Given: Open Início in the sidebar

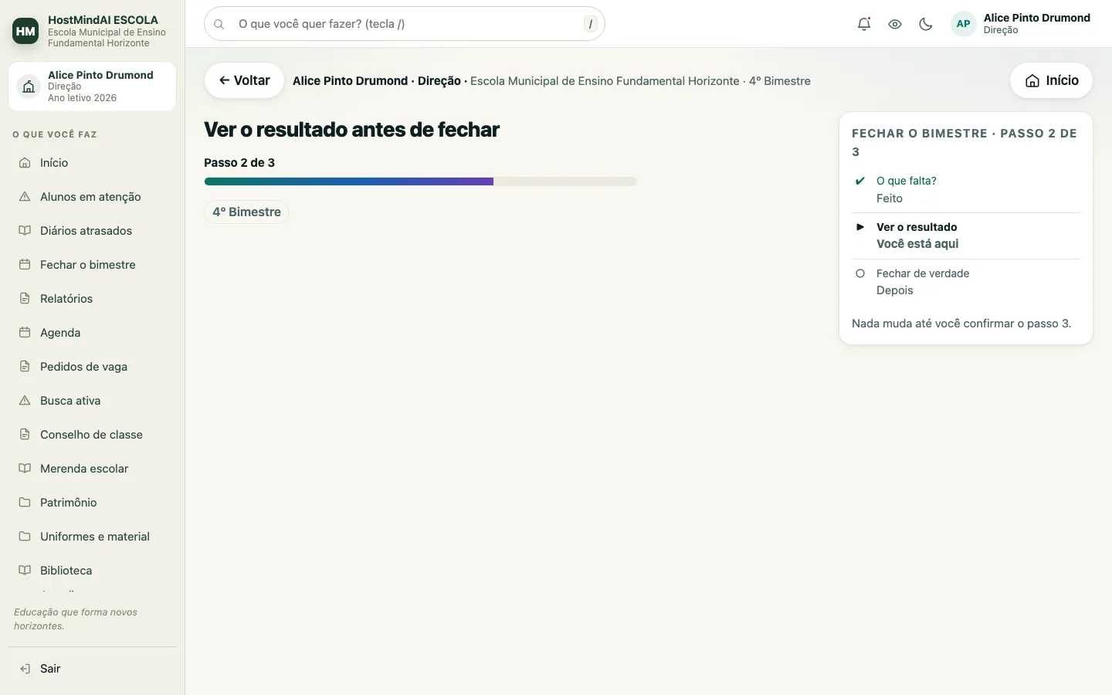Looking at the screenshot, I should click(x=92, y=163).
